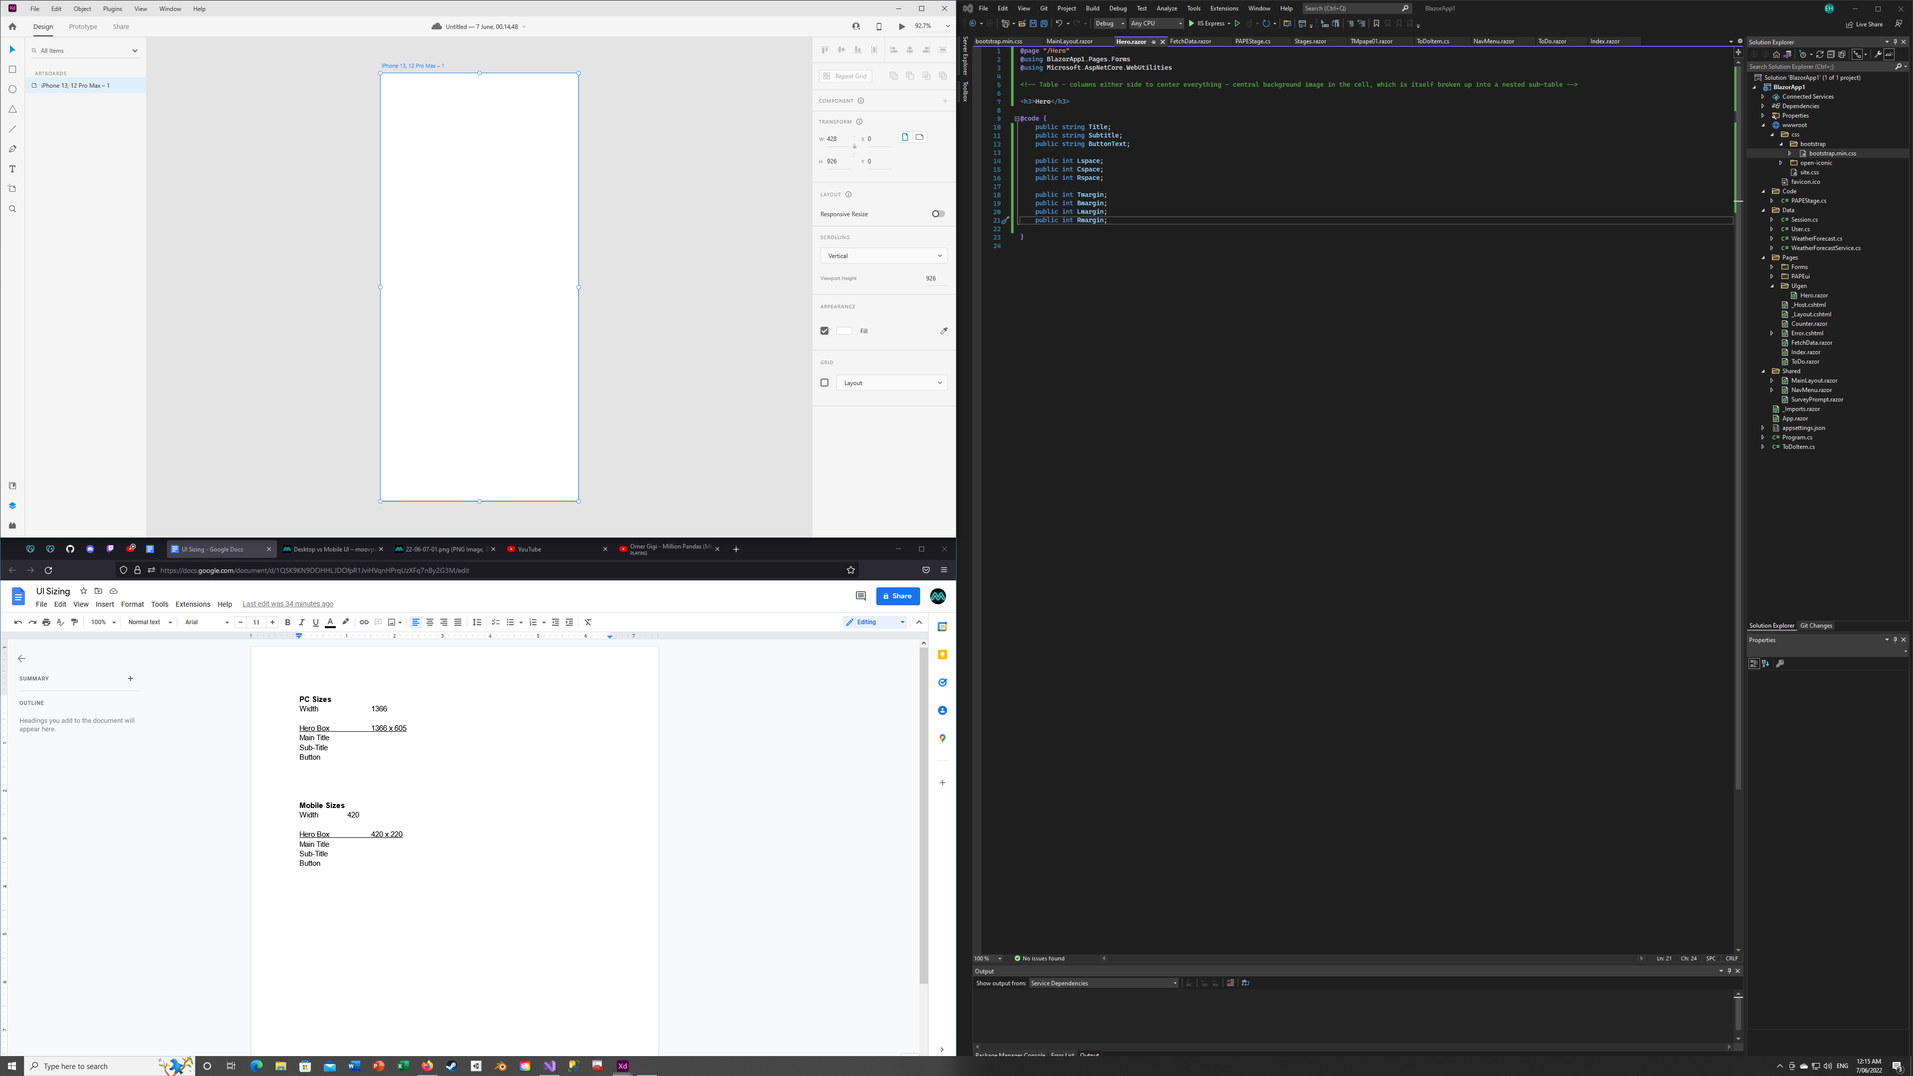The height and width of the screenshot is (1076, 1913).
Task: Click the Bold button in Google Docs
Action: [287, 622]
